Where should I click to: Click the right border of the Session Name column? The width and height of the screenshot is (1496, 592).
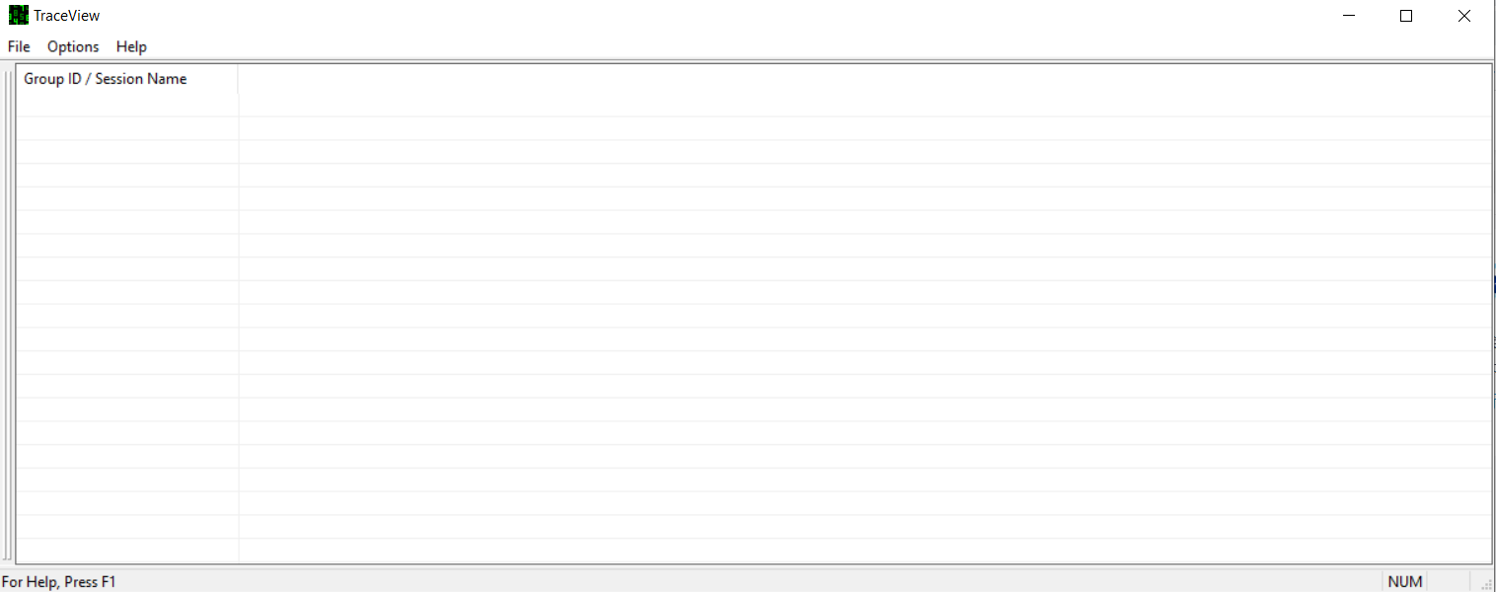point(238,78)
